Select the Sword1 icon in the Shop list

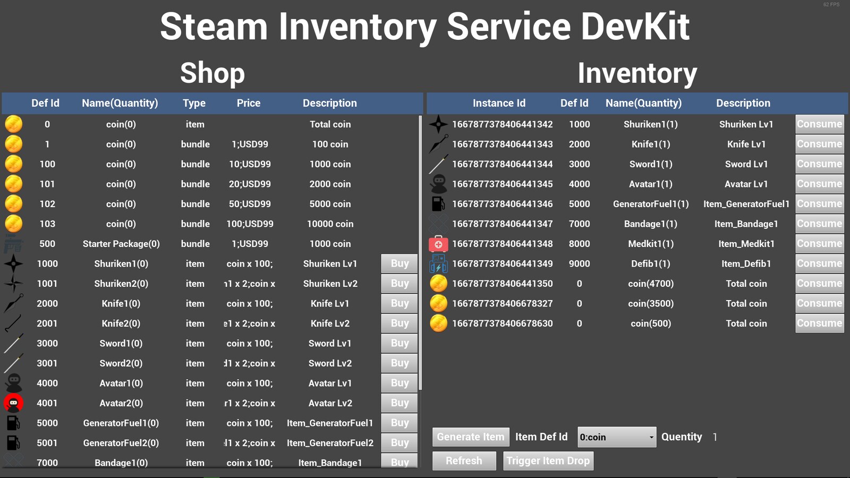13,343
